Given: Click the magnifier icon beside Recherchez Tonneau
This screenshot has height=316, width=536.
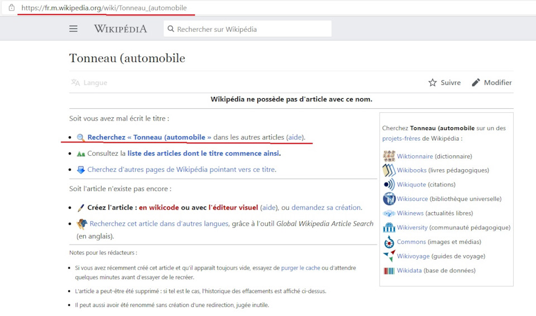Looking at the screenshot, I should [80, 137].
